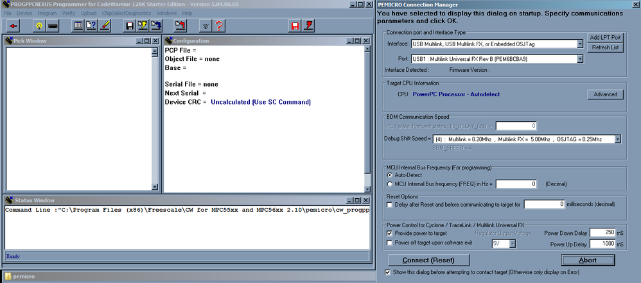The width and height of the screenshot is (641, 283).
Task: Open the File menu
Action: point(8,13)
